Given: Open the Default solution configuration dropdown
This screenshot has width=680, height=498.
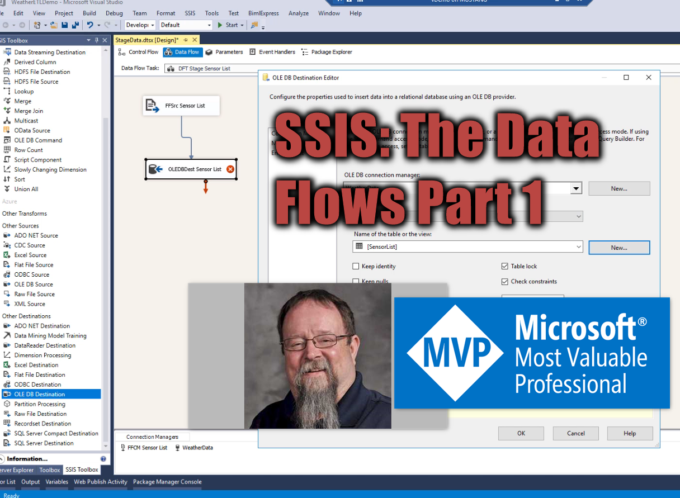Looking at the screenshot, I should point(209,25).
